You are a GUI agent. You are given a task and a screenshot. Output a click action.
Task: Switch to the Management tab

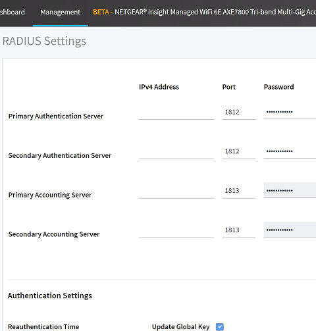click(x=61, y=12)
